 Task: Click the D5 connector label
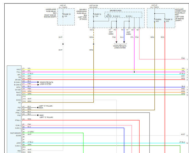(x=132, y=30)
